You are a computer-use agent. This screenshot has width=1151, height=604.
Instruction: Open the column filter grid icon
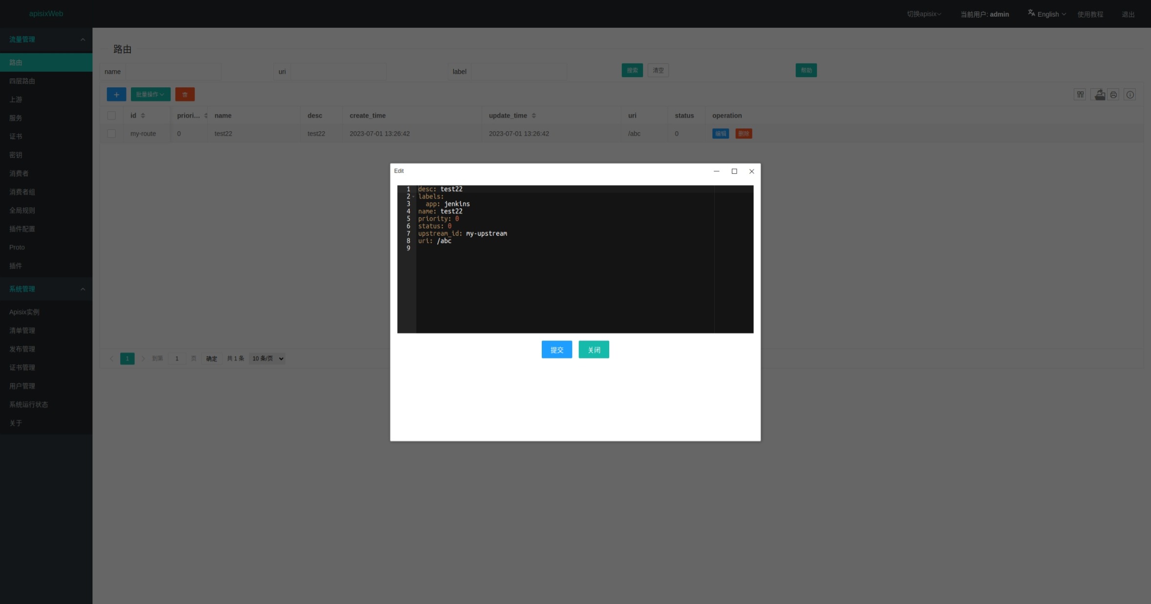[1080, 95]
